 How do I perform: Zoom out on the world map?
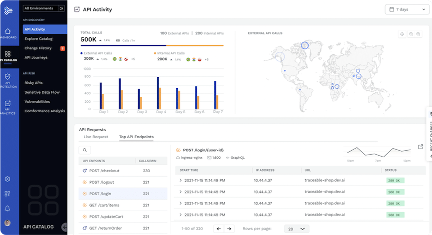411,34
